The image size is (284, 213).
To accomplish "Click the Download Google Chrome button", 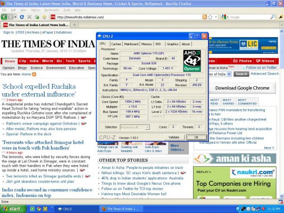I will coord(242,88).
